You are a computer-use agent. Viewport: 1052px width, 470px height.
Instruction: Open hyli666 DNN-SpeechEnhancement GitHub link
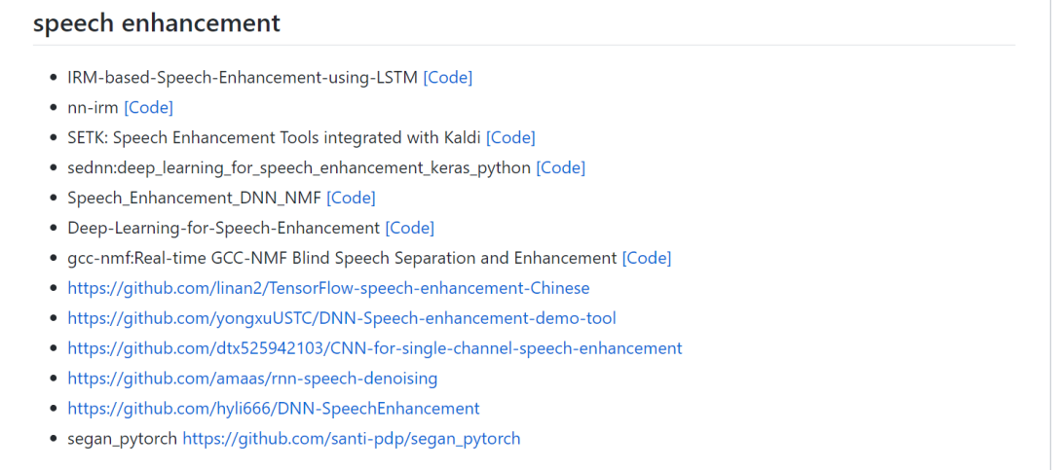tap(273, 409)
